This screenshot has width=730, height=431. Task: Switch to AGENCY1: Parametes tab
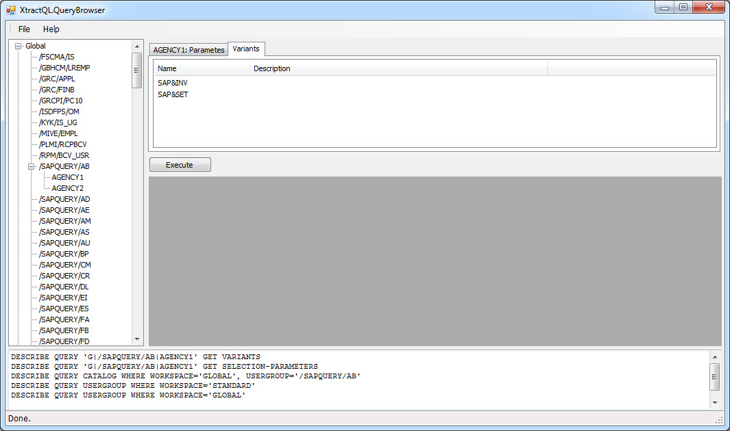(188, 50)
